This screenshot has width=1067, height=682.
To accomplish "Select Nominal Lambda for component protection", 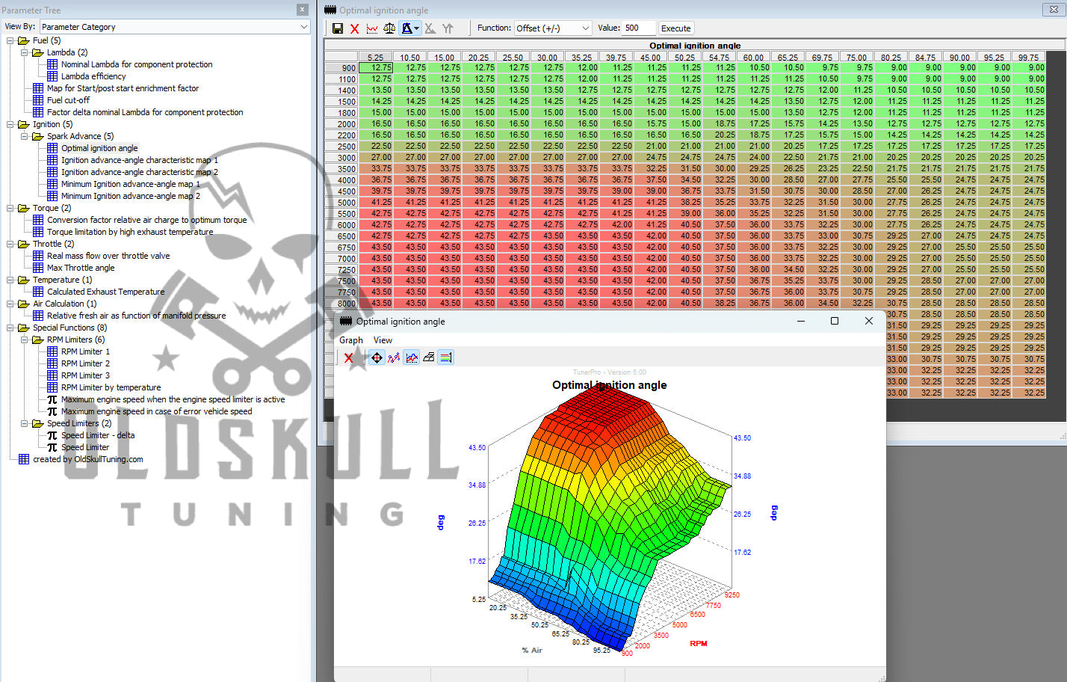I will coord(137,64).
